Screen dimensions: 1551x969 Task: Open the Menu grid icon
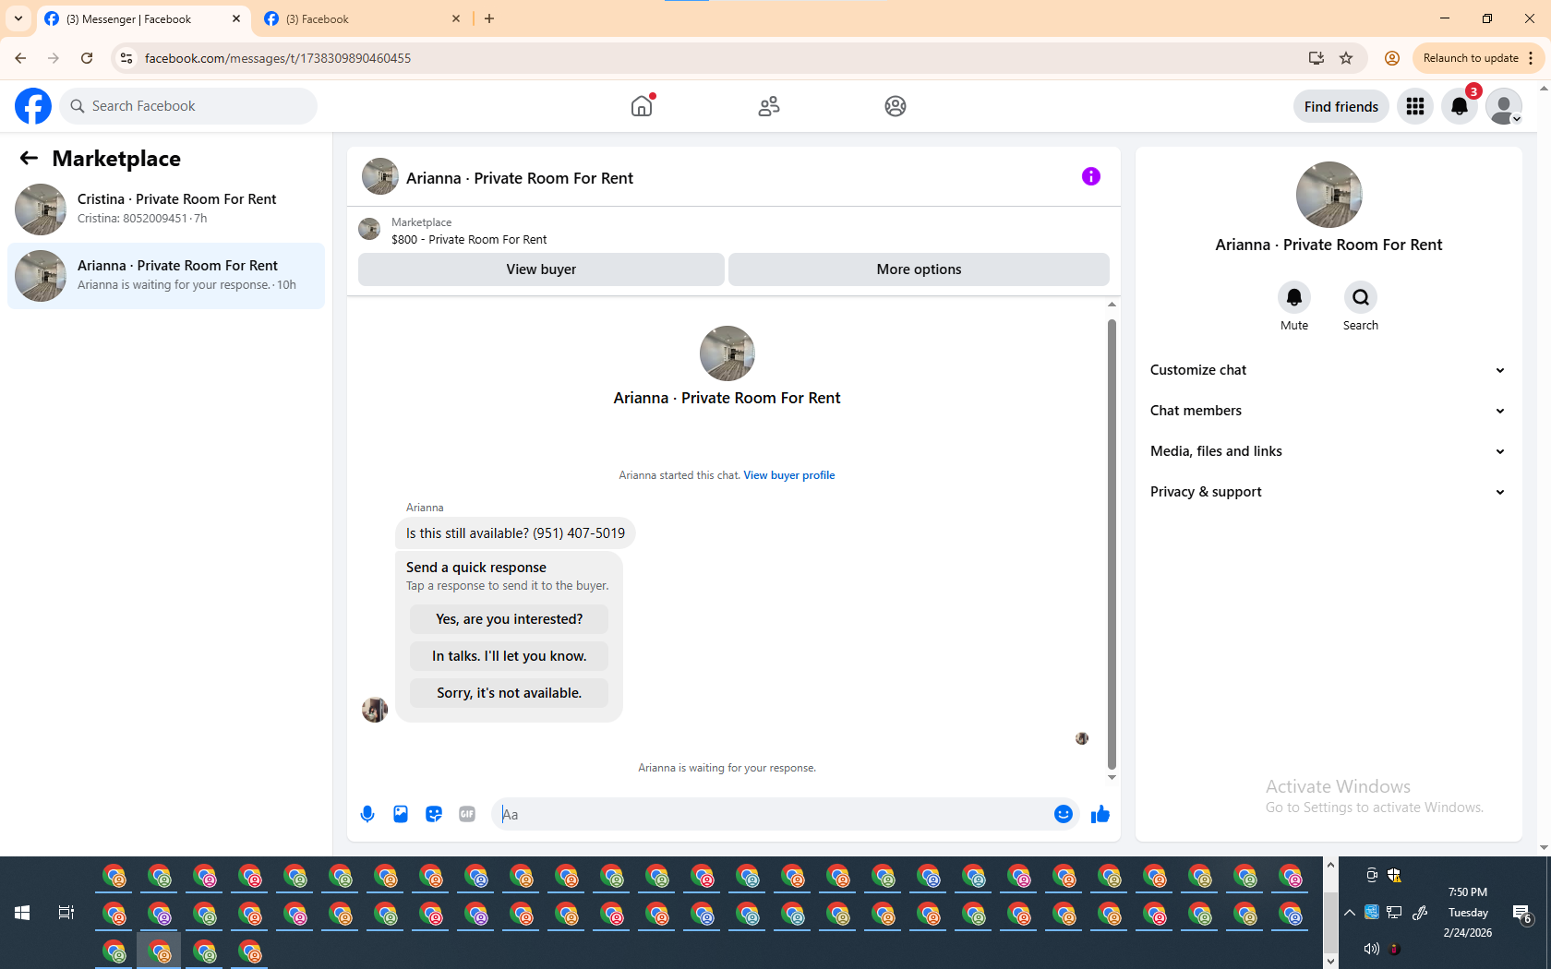click(x=1415, y=106)
